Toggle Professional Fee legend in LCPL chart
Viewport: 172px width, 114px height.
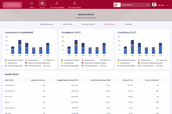click(x=88, y=60)
